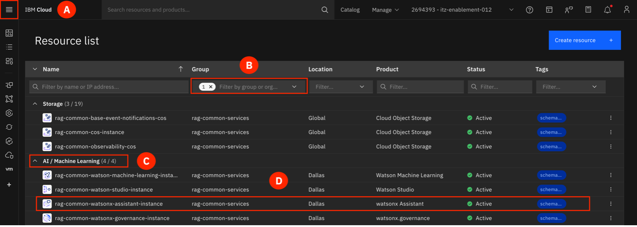Click the search magnifier icon
This screenshot has height=227, width=637.
325,10
